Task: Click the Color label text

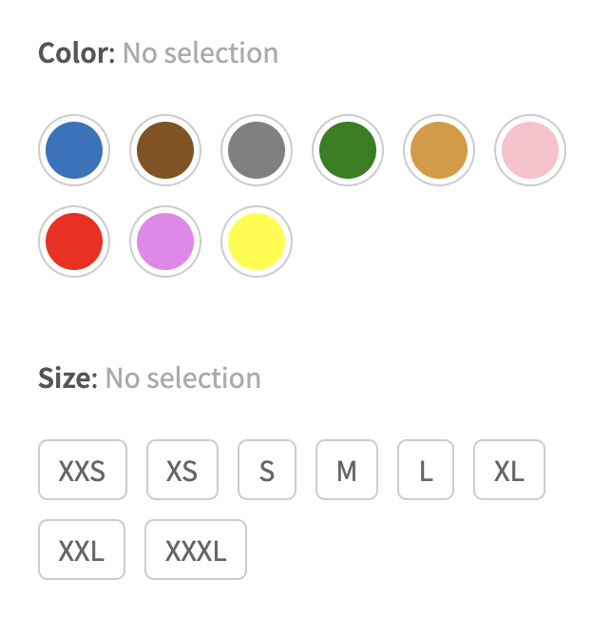Action: [76, 52]
